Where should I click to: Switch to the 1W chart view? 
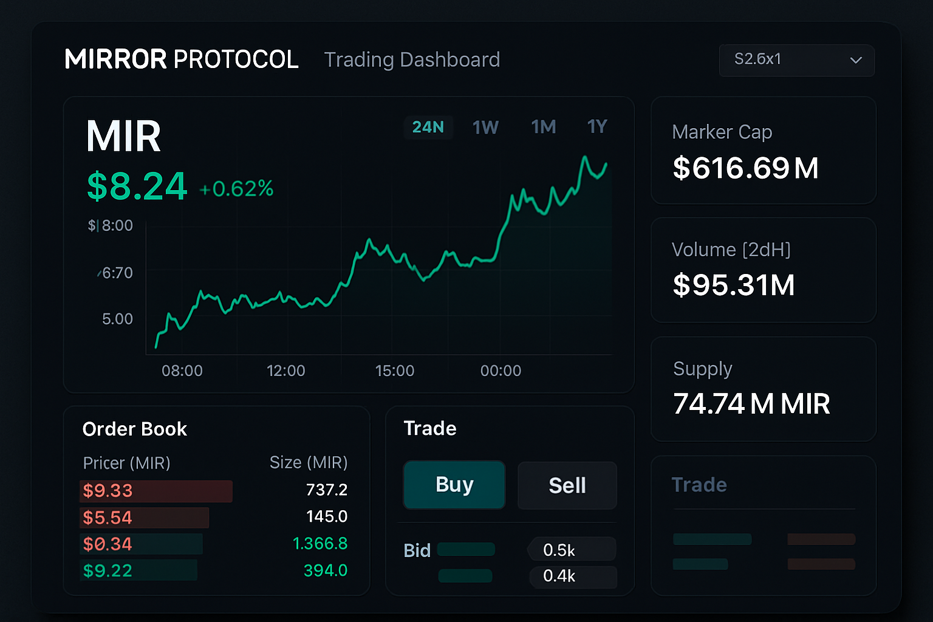tap(485, 127)
